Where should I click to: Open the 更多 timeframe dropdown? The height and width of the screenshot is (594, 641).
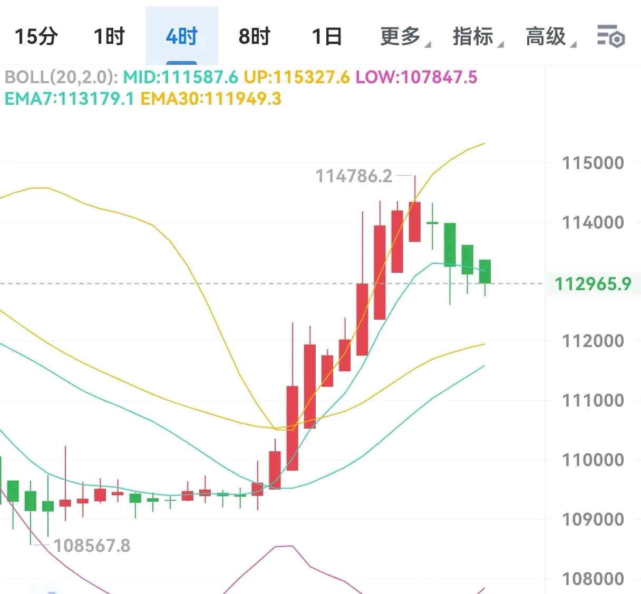point(405,36)
